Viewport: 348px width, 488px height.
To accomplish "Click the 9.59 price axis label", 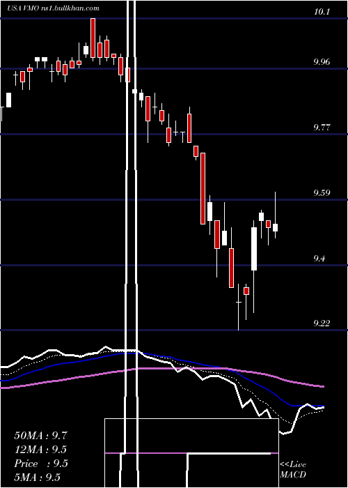I will click(322, 192).
